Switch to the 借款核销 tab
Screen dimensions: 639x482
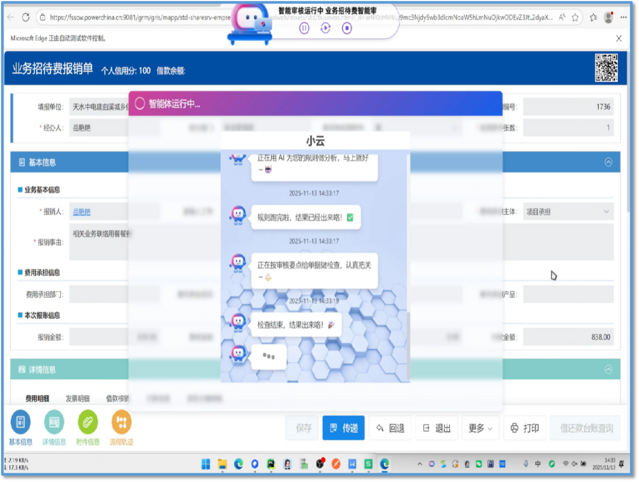[x=117, y=399]
